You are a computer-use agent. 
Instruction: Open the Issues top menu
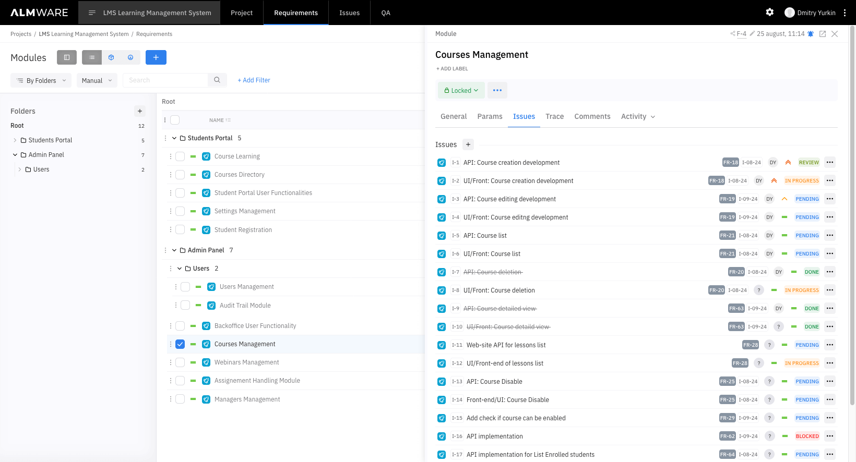tap(349, 13)
